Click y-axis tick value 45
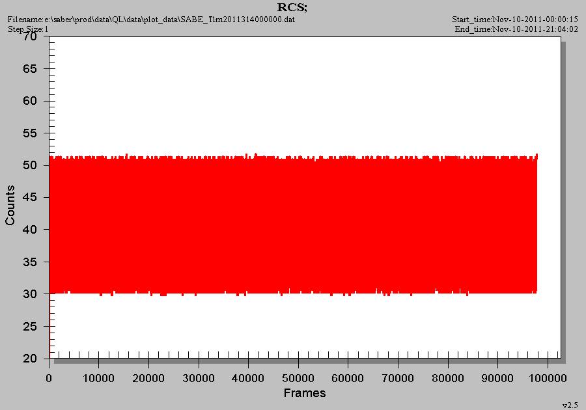The height and width of the screenshot is (410, 586). pyautogui.click(x=30, y=197)
